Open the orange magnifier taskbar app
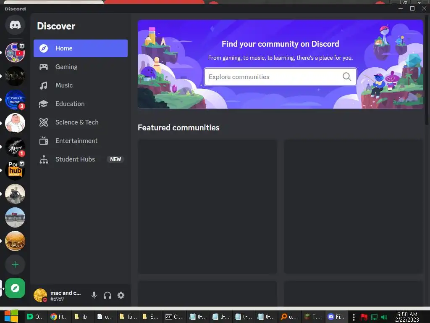Viewport: 430px width, 323px height. 289,317
